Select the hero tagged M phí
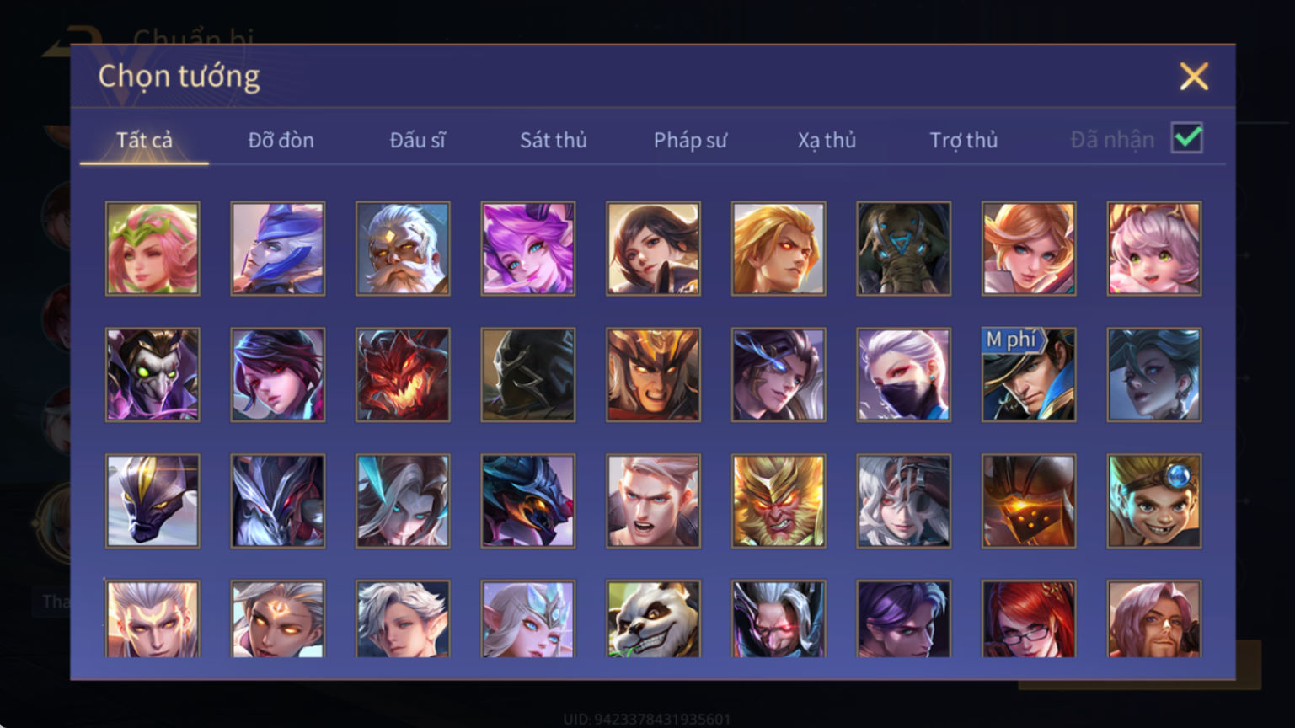This screenshot has width=1295, height=728. coord(1029,375)
